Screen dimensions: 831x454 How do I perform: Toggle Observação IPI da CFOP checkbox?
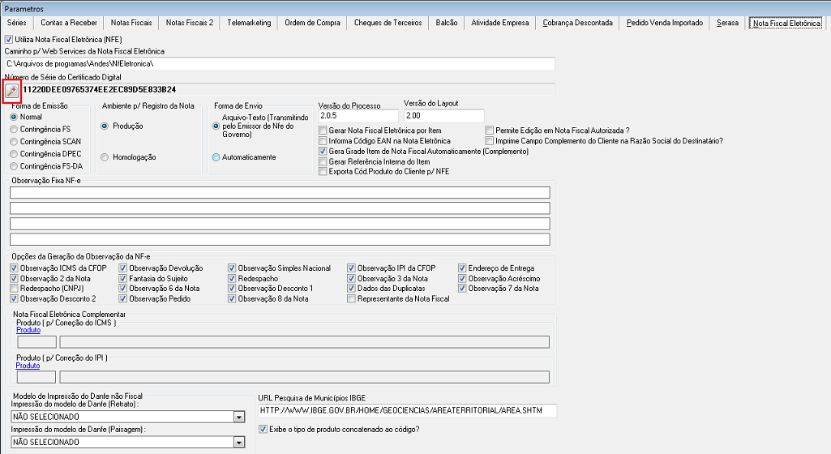(351, 268)
